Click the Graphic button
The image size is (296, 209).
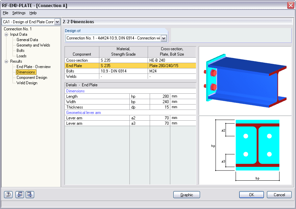coord(187,195)
